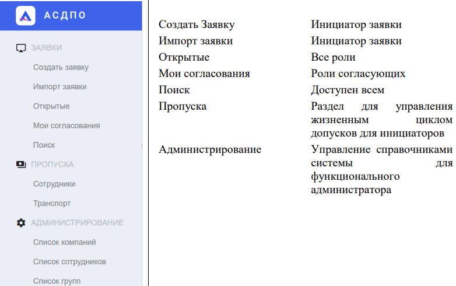The image size is (456, 286).
Task: Open the Открытые requests list
Action: point(51,106)
